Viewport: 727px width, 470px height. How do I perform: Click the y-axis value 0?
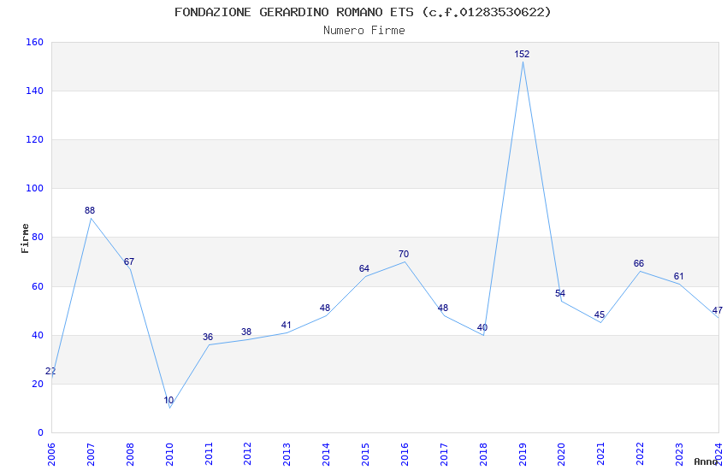click(40, 432)
